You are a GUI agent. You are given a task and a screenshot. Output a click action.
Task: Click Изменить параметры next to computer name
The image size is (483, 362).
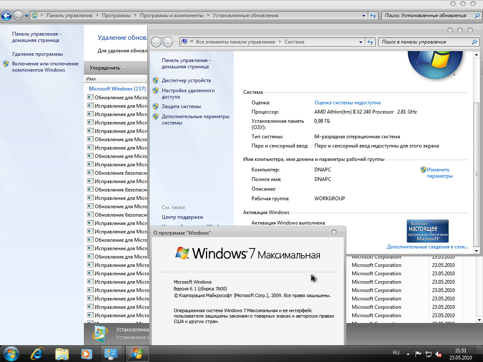[x=439, y=173]
